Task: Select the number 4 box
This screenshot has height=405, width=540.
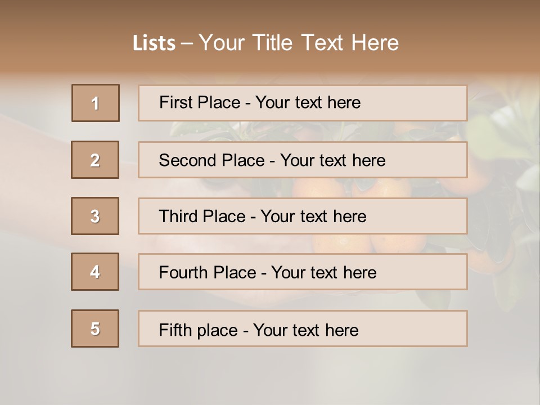Action: [x=95, y=272]
